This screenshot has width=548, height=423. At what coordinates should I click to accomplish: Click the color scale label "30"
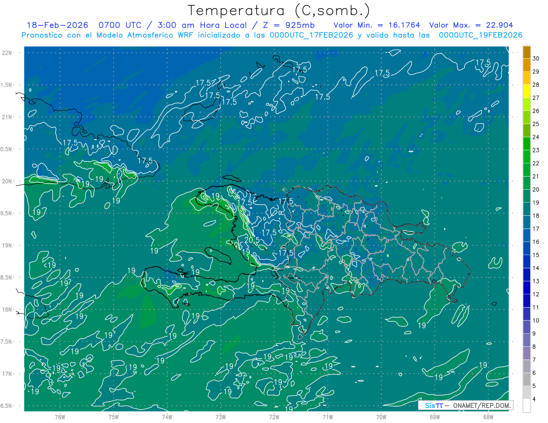click(x=536, y=58)
